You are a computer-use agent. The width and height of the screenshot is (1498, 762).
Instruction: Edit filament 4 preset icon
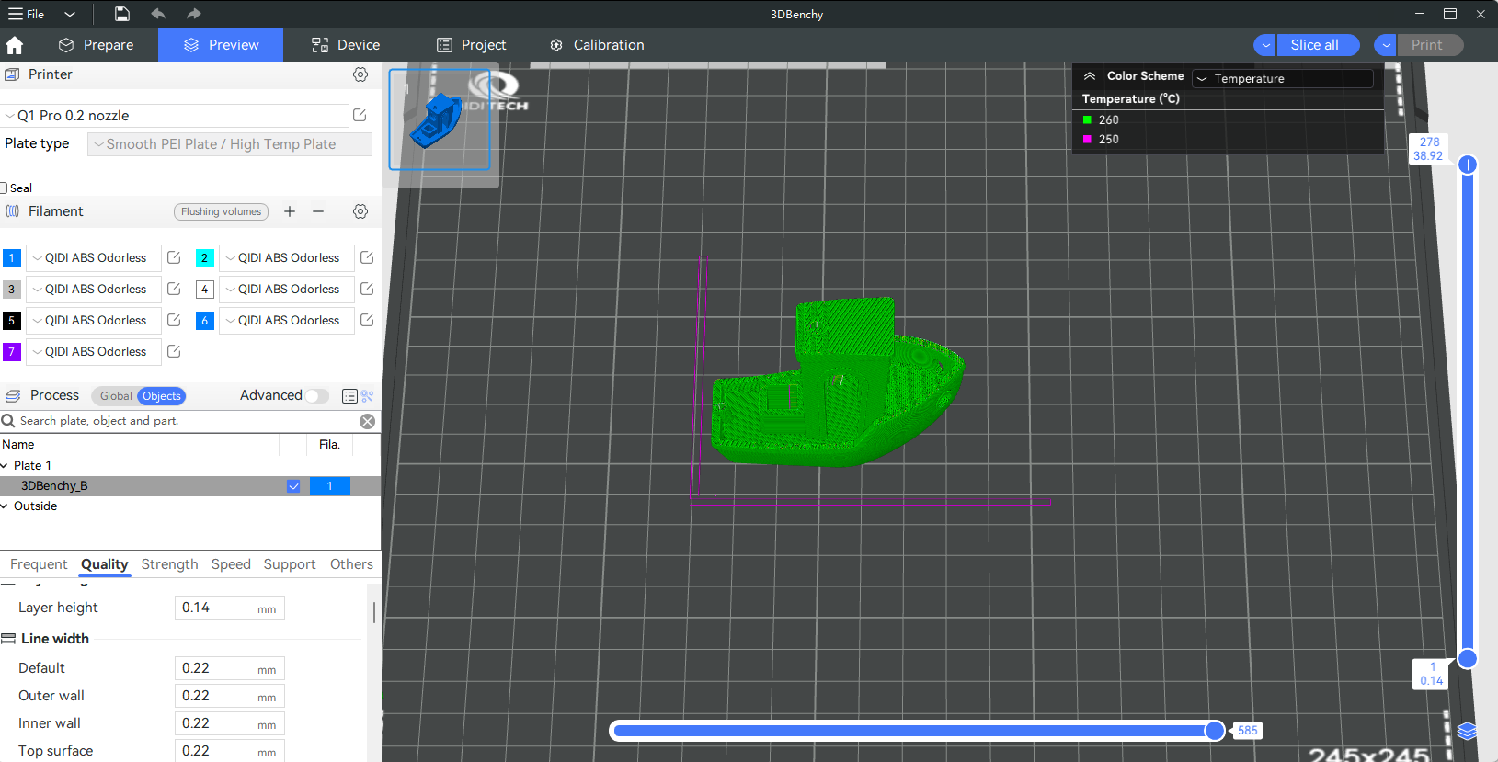(367, 289)
